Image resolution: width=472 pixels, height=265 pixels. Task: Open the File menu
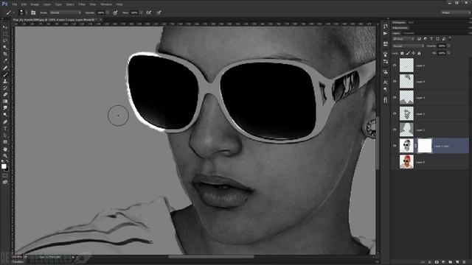pos(15,4)
